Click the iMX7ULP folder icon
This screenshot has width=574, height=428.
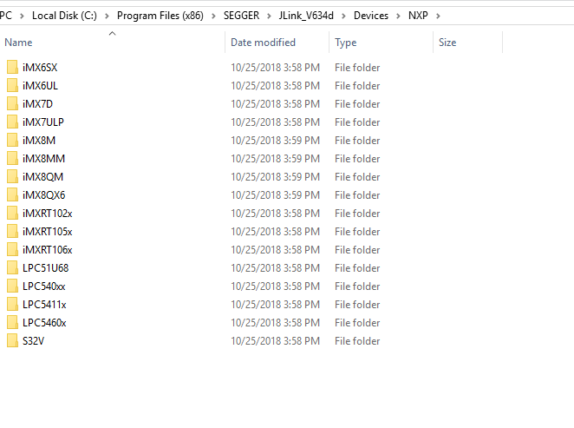coord(12,122)
